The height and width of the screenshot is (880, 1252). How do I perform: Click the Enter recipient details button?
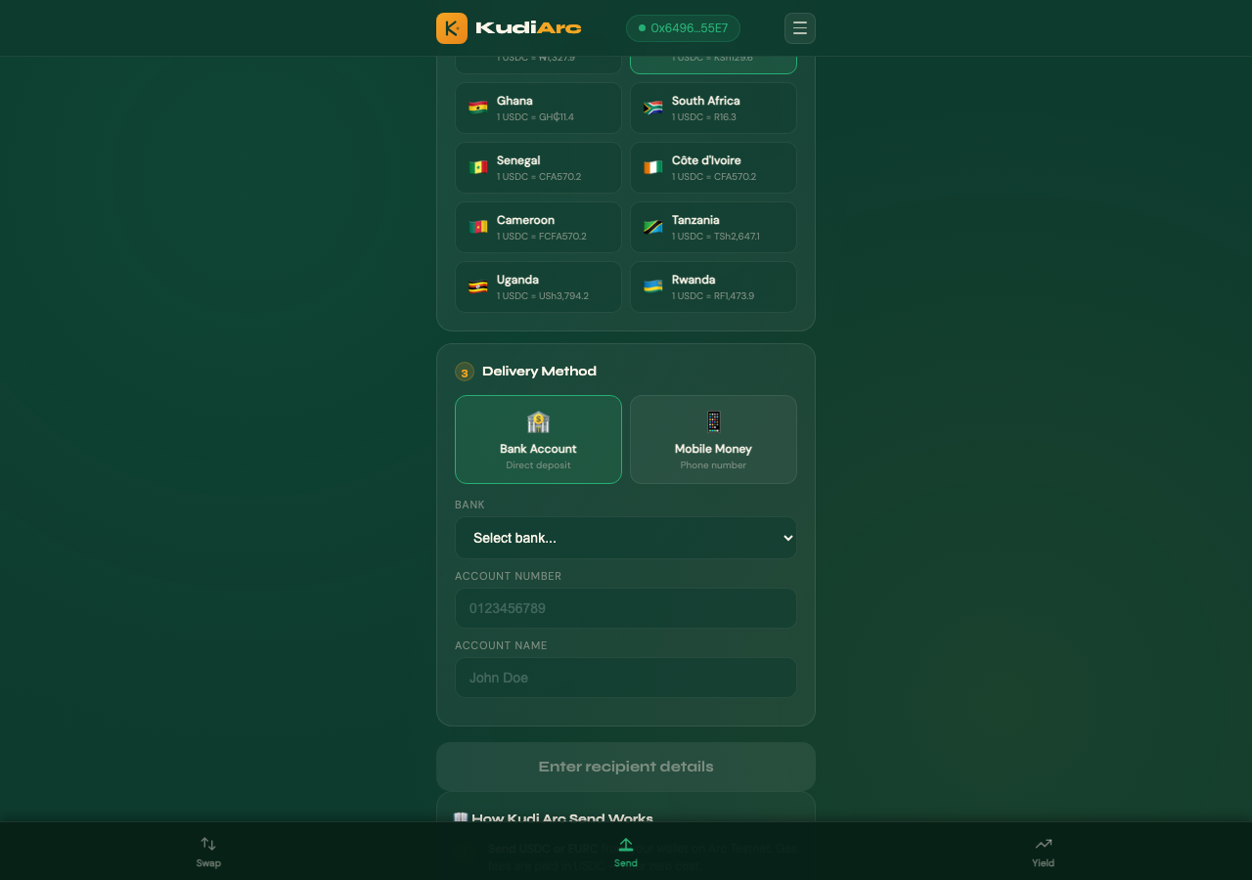pos(626,767)
